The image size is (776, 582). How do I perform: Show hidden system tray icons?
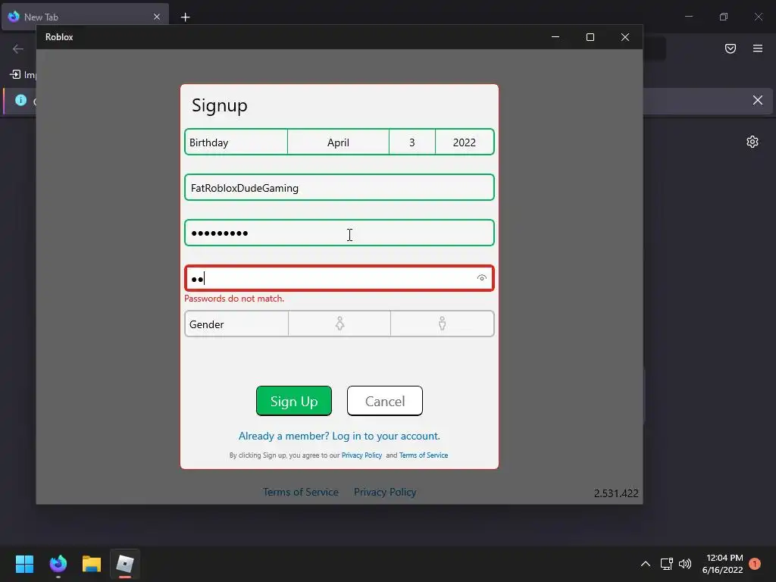point(646,564)
